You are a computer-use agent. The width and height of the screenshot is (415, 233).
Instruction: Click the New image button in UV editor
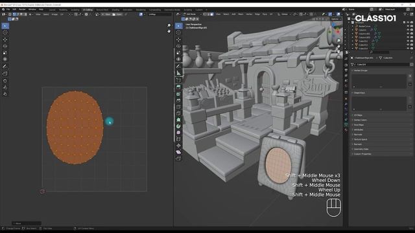pyautogui.click(x=106, y=14)
